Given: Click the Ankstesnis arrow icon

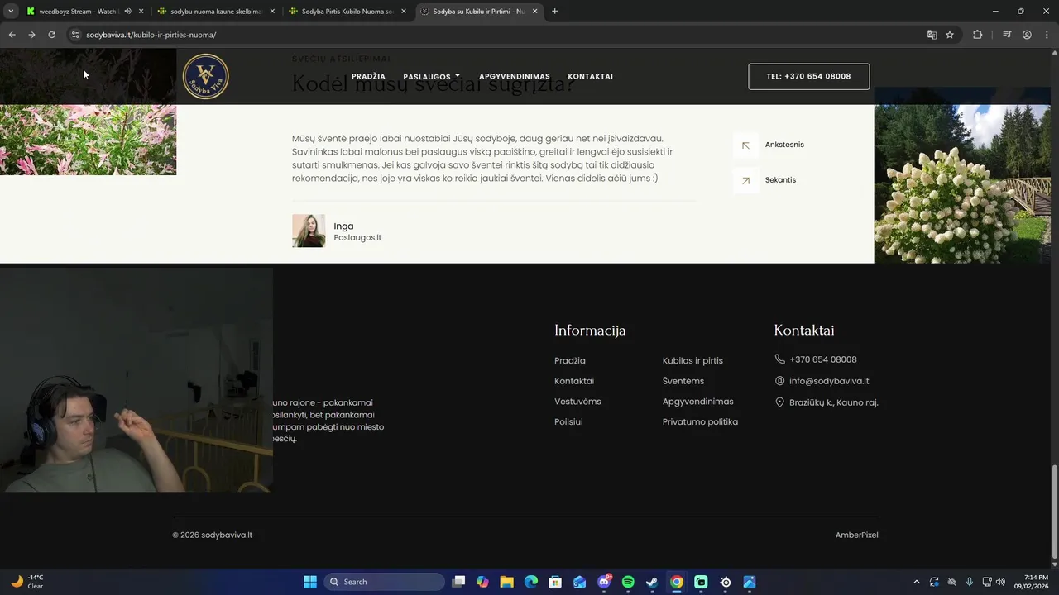Looking at the screenshot, I should point(745,145).
